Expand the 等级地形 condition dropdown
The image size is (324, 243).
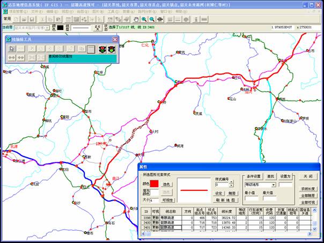click(274, 185)
